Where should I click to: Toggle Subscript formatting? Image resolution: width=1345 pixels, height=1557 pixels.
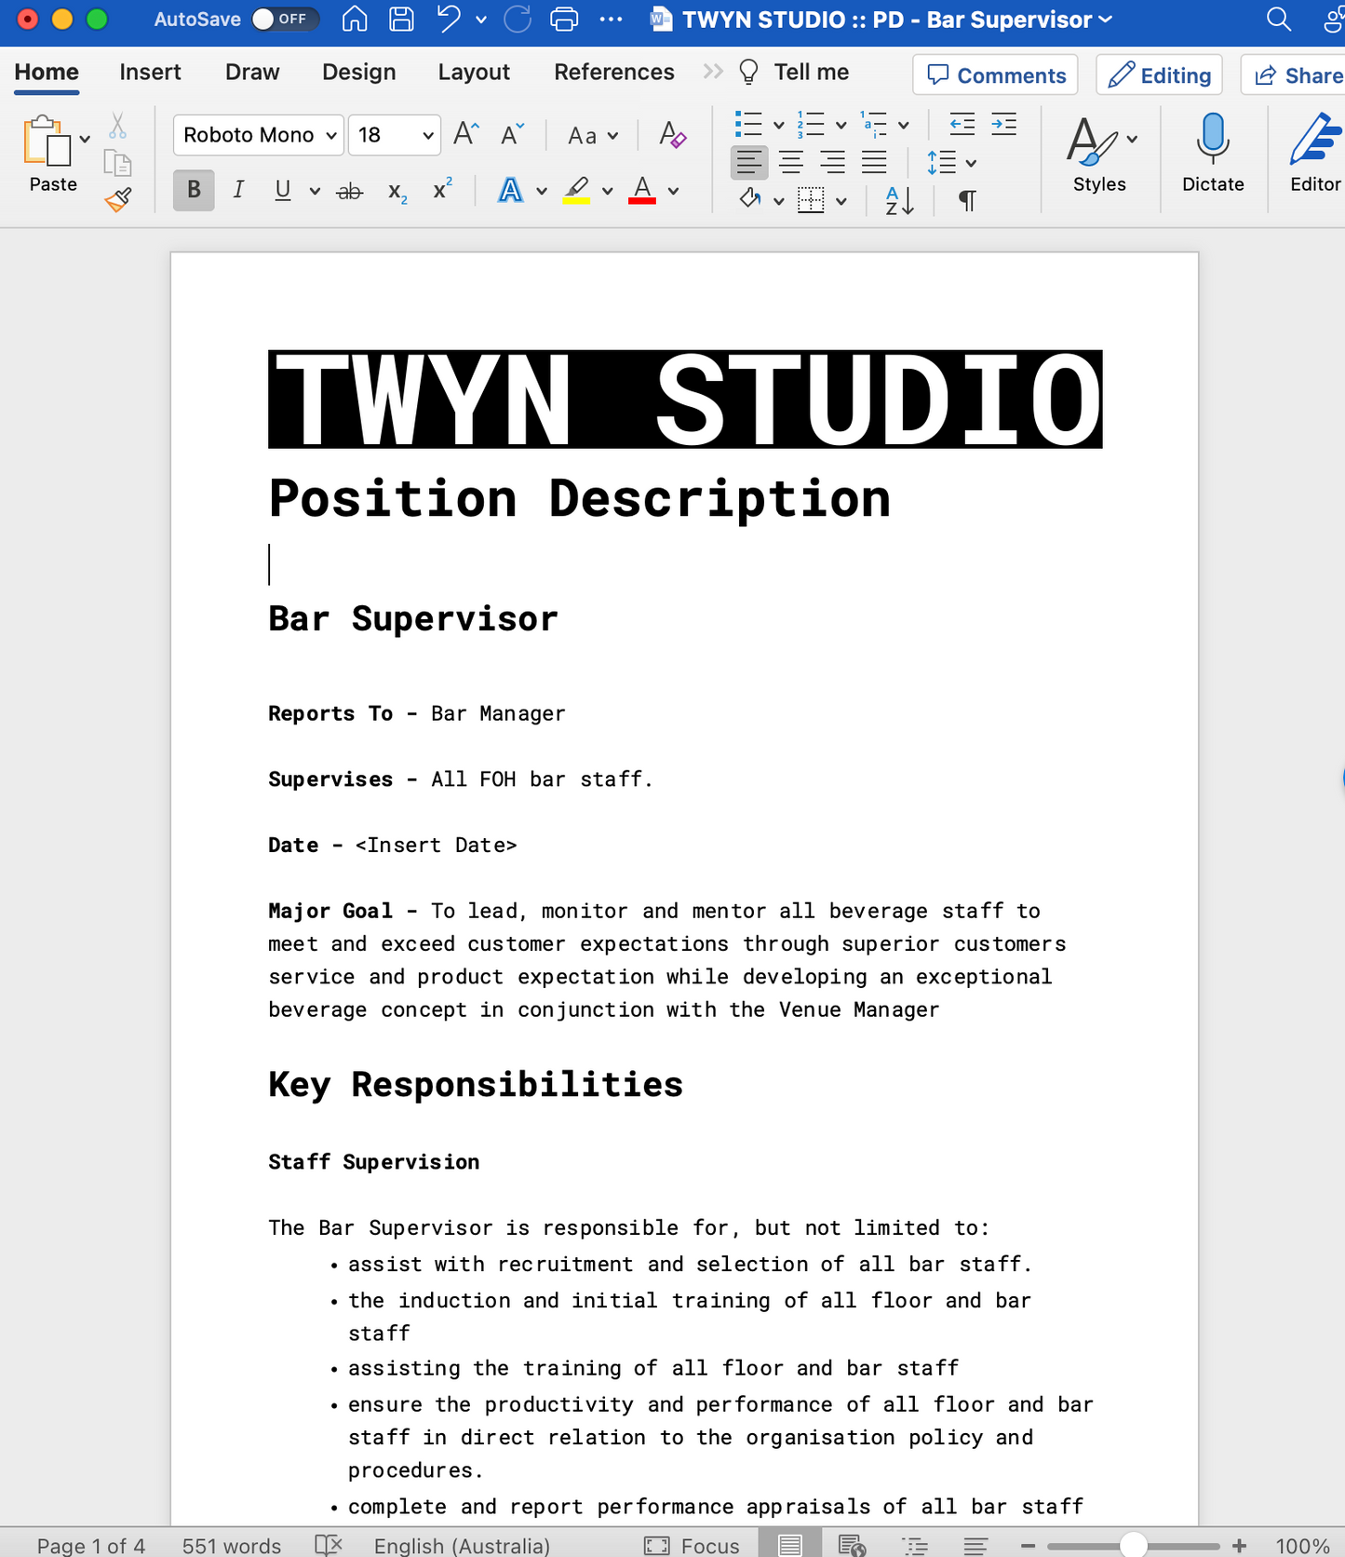tap(397, 192)
